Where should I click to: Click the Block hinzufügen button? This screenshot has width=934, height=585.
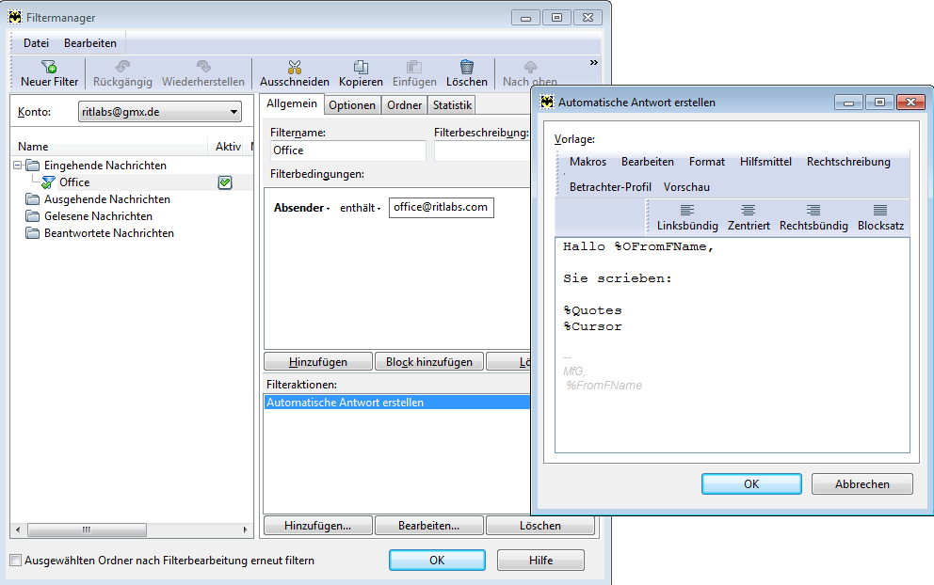(429, 362)
